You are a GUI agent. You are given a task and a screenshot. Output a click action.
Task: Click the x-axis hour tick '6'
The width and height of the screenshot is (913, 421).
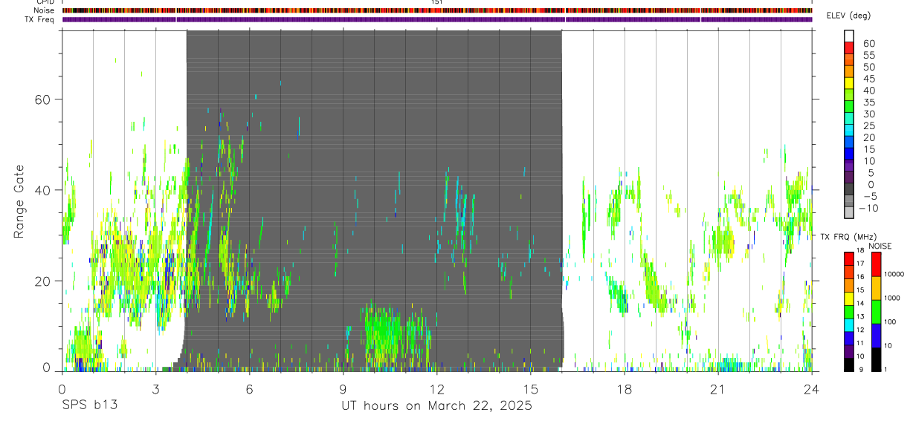[x=250, y=389]
